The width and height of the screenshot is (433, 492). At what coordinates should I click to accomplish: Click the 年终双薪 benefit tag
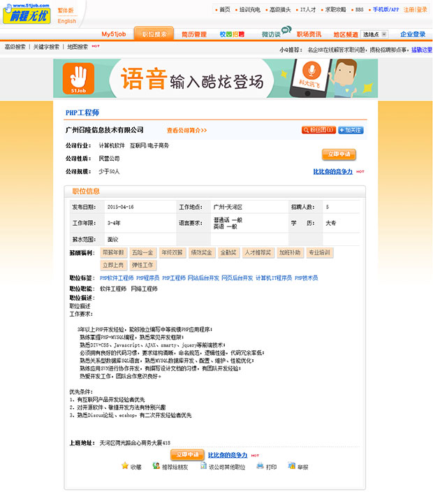pyautogui.click(x=172, y=252)
